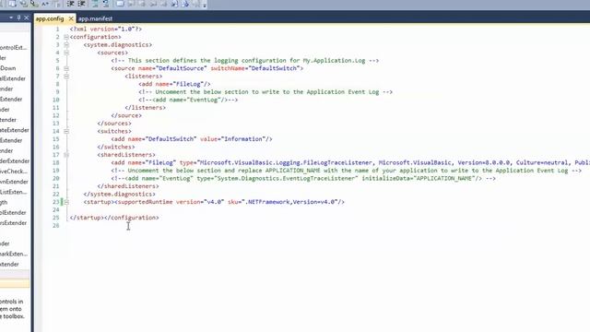Toggle a bookmark on the current line
This screenshot has width=590, height=332.
[x=120, y=4]
